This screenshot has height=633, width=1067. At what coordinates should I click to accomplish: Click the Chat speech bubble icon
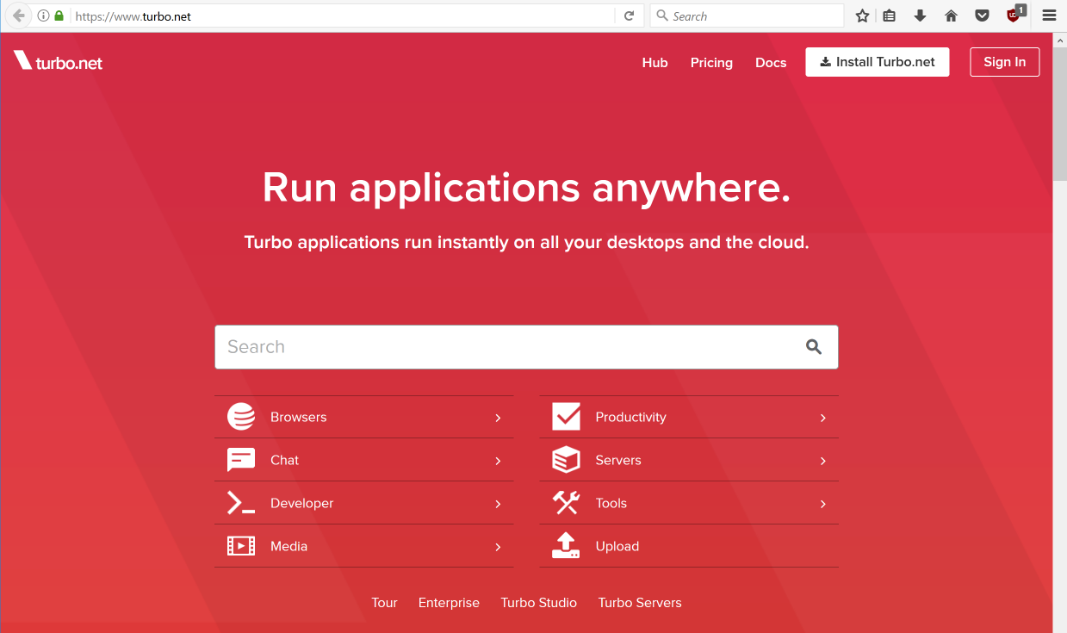(241, 460)
